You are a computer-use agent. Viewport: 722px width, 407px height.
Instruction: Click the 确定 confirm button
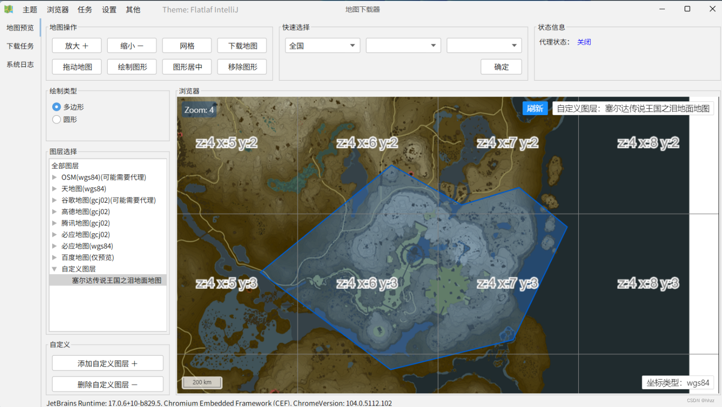click(501, 67)
